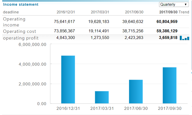Click operating income value 75,641,617
This screenshot has width=192, height=115.
click(x=64, y=22)
